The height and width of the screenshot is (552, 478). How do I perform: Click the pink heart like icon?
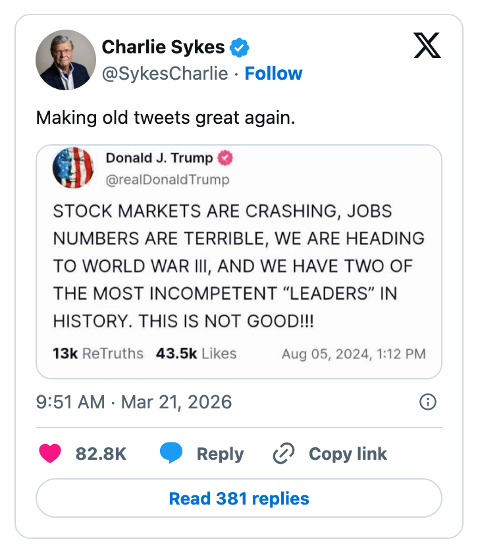pyautogui.click(x=50, y=454)
